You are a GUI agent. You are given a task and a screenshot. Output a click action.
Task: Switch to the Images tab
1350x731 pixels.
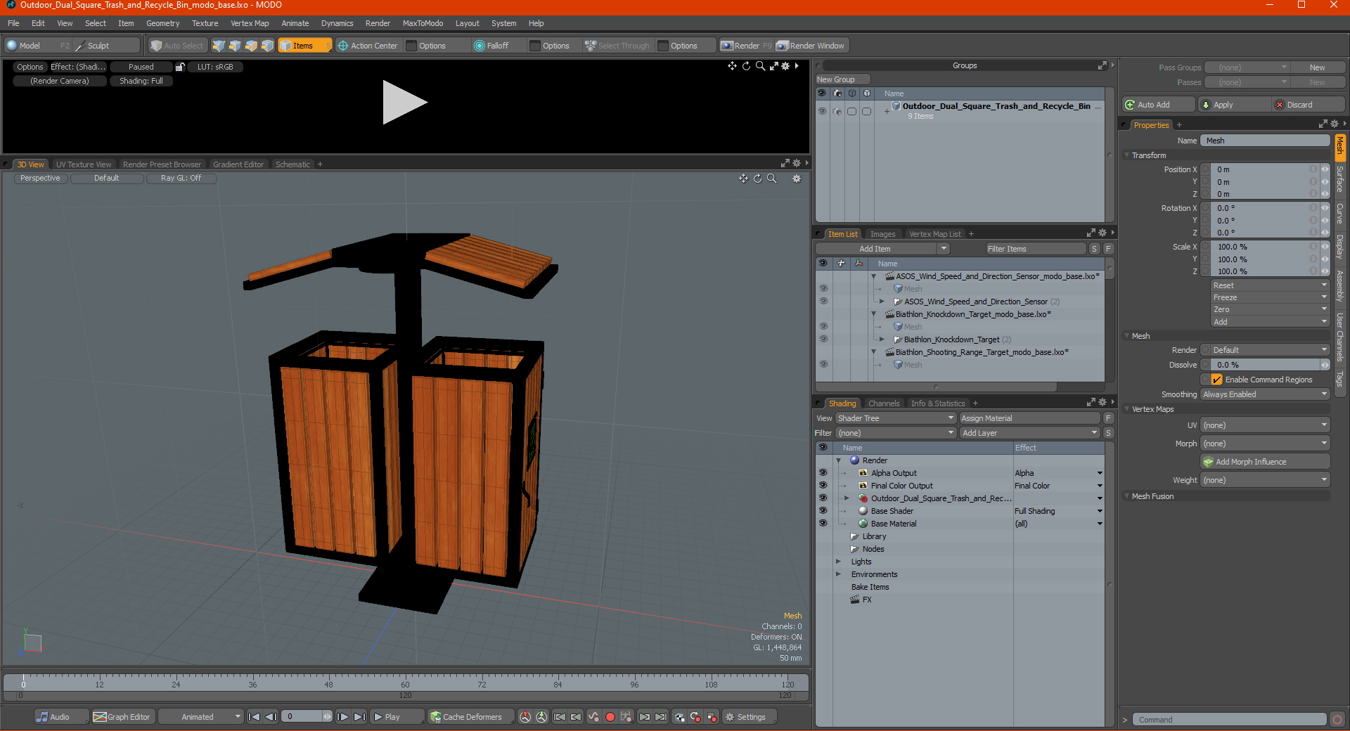click(x=882, y=234)
